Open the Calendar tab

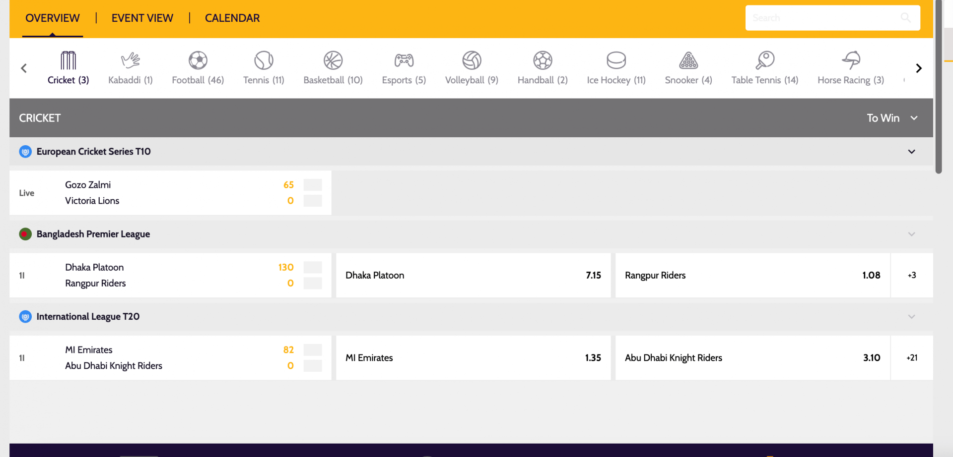point(232,18)
